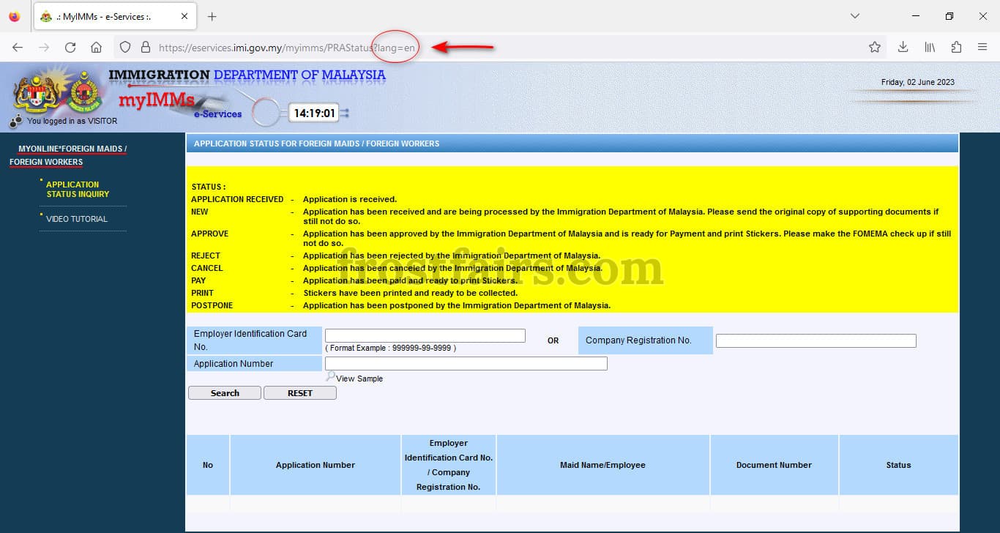Click Employer Identification Card No. input field
1000x533 pixels.
(x=425, y=335)
